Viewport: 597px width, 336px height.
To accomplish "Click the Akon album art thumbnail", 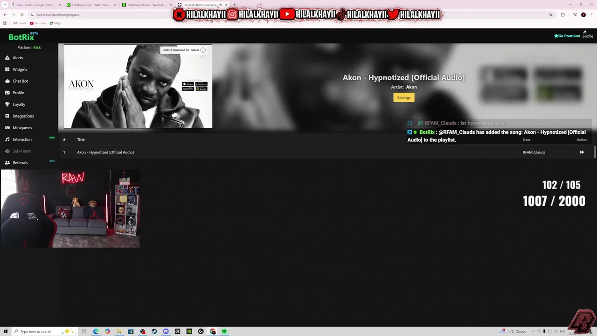I will (138, 86).
